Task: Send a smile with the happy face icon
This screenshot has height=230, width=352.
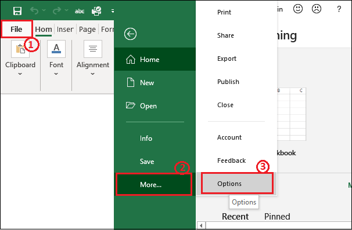Action: [x=298, y=9]
